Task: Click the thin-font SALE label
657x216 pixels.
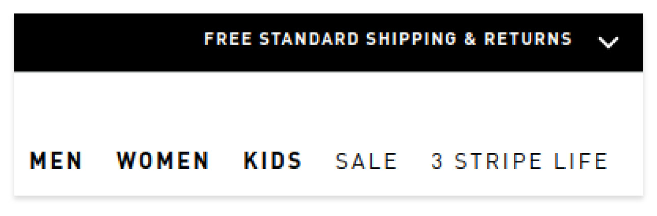Action: pyautogui.click(x=366, y=161)
